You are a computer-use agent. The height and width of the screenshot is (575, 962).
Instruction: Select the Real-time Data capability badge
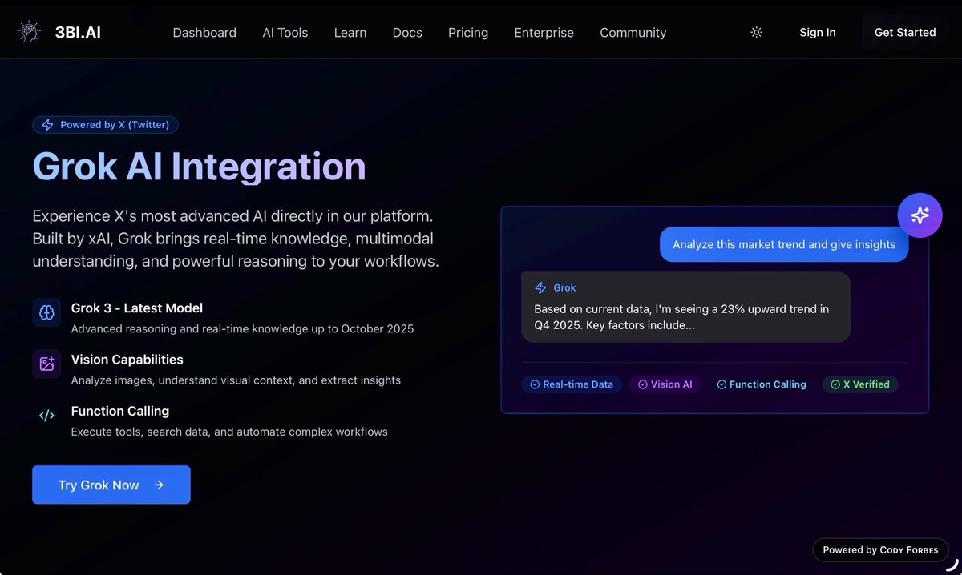[572, 384]
